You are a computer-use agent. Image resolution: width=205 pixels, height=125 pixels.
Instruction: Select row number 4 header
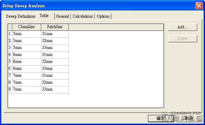coord(10,55)
